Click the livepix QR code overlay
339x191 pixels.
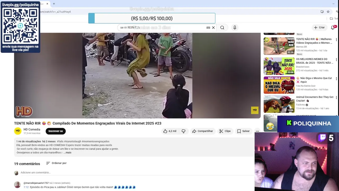point(20,25)
